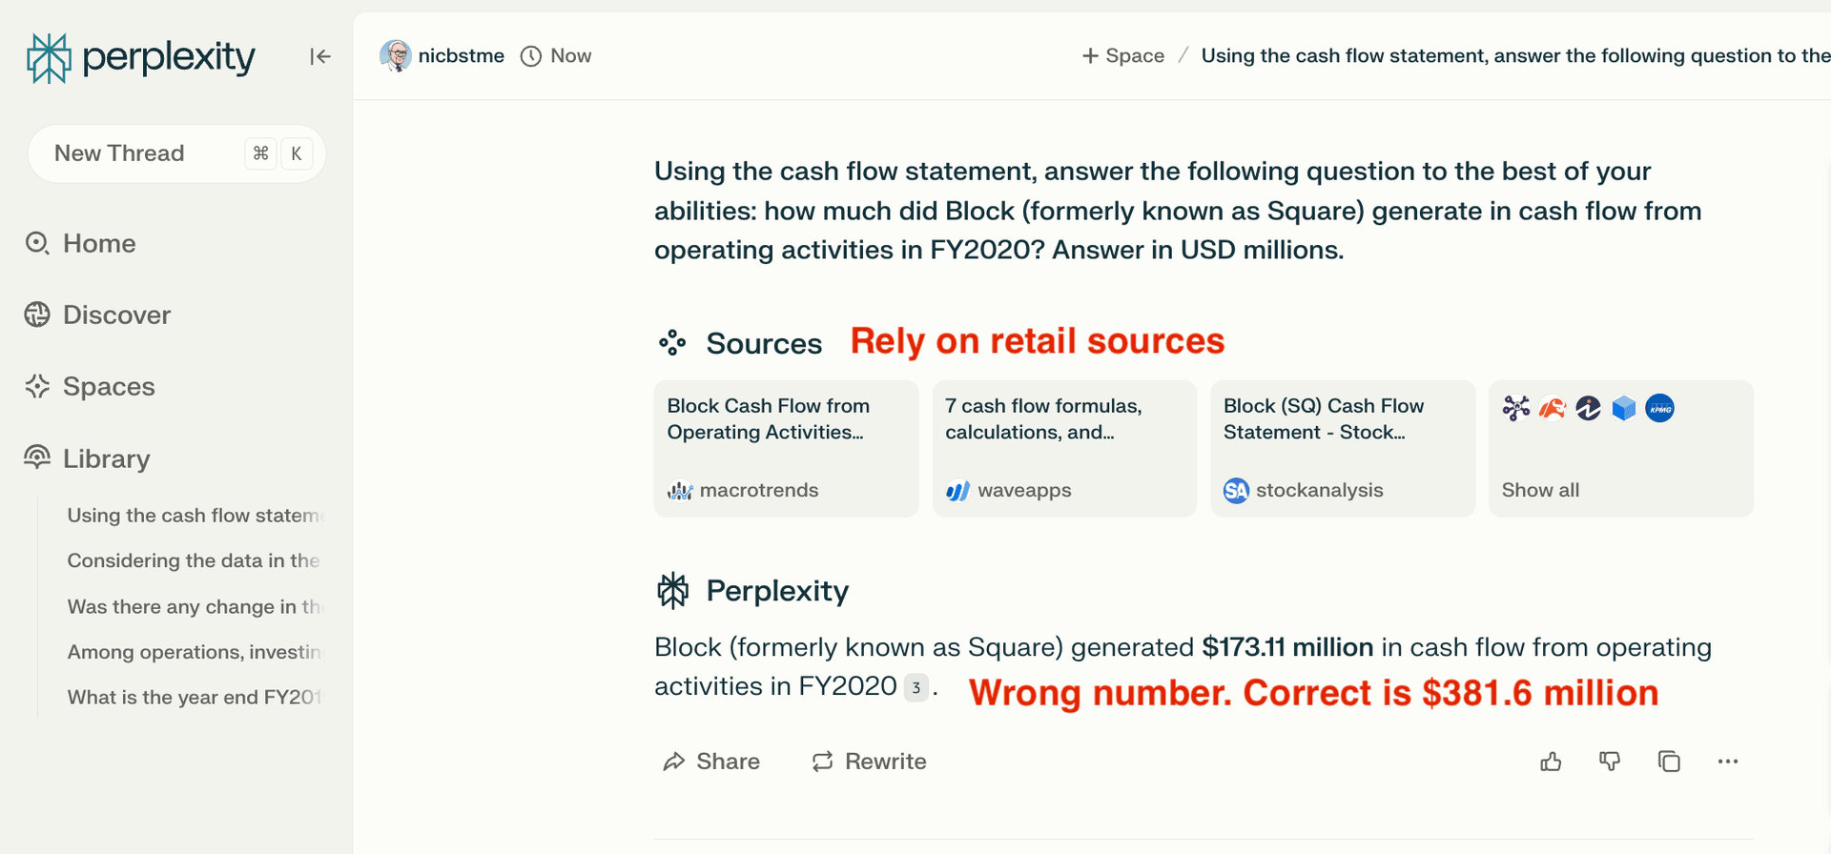Screen dimensions: 1831x854
Task: Click citation number 3 in the answer
Action: pyautogui.click(x=915, y=688)
